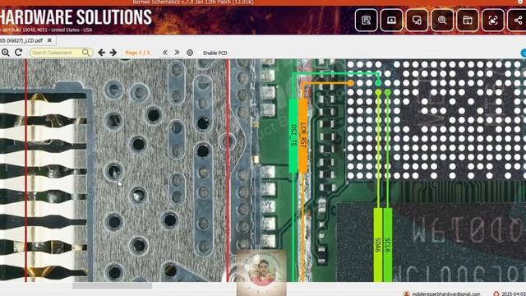The image size is (526, 296).
Task: Click the image capture screenshot icon
Action: click(493, 20)
